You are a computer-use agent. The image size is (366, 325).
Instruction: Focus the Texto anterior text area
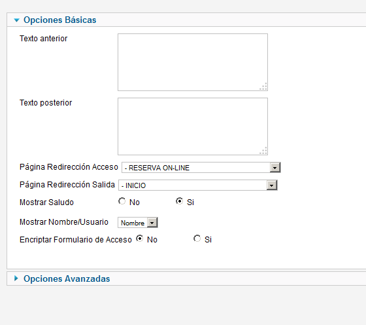[x=193, y=62]
